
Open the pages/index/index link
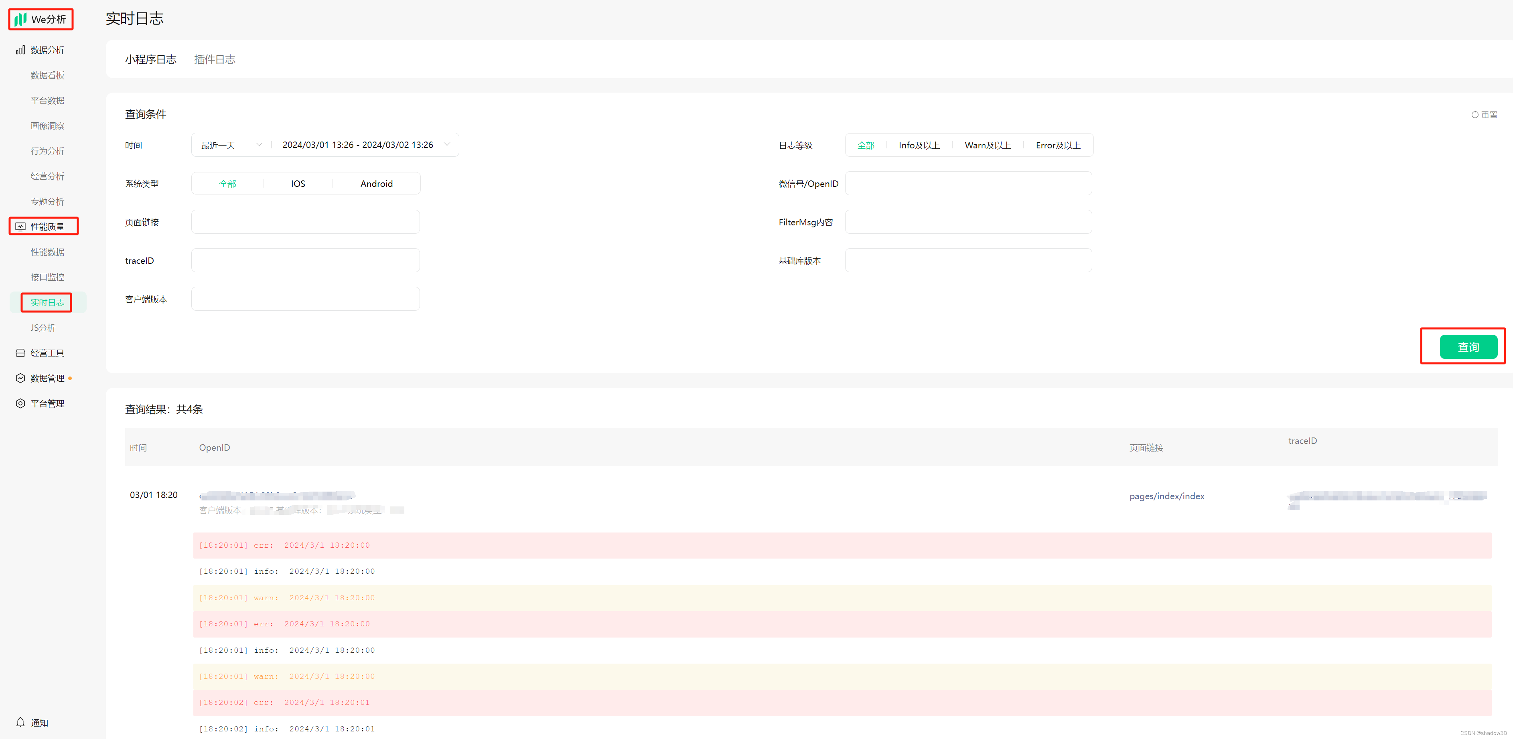click(1166, 496)
